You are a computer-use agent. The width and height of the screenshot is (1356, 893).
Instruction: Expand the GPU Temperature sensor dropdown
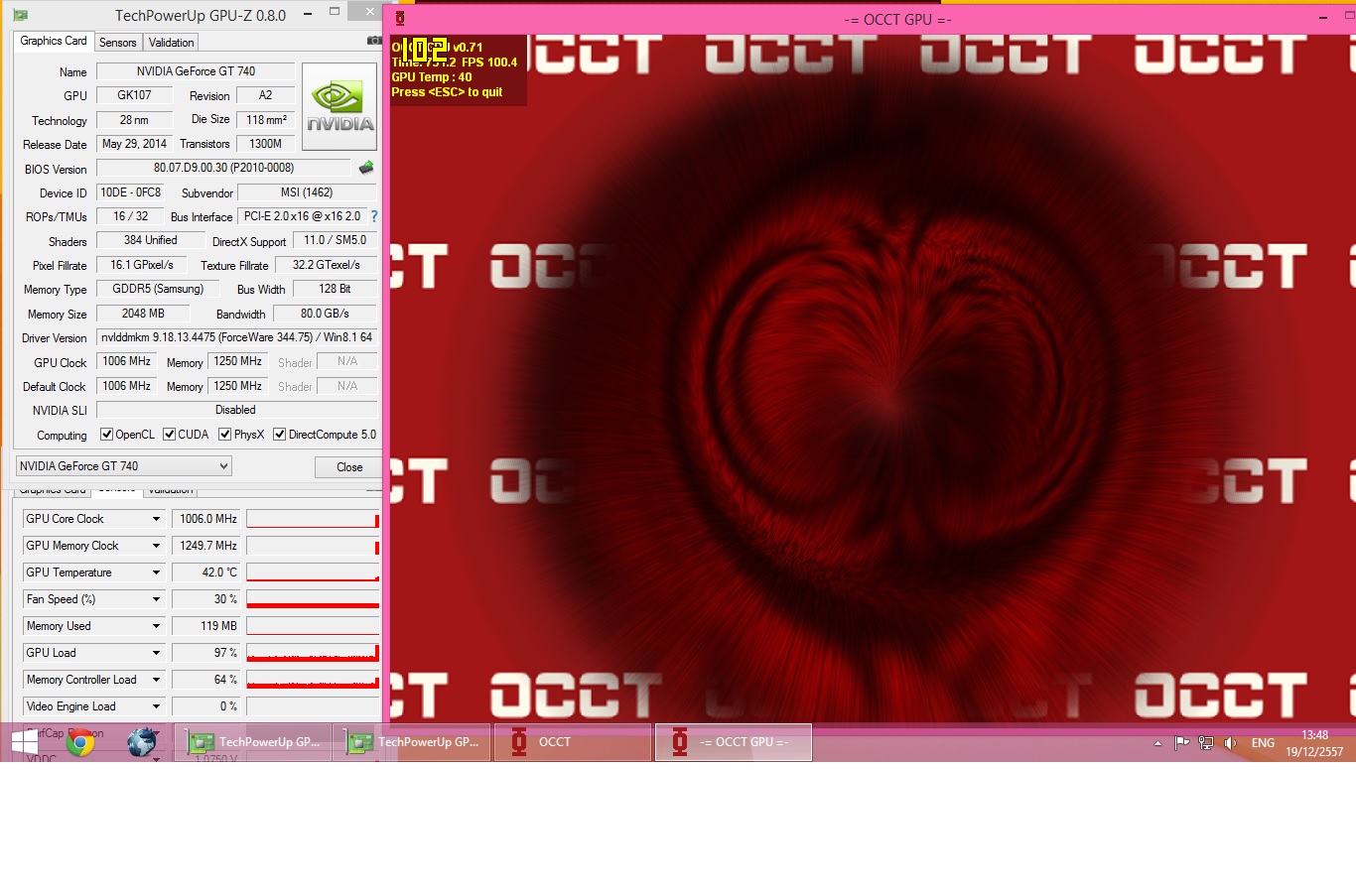(x=156, y=573)
